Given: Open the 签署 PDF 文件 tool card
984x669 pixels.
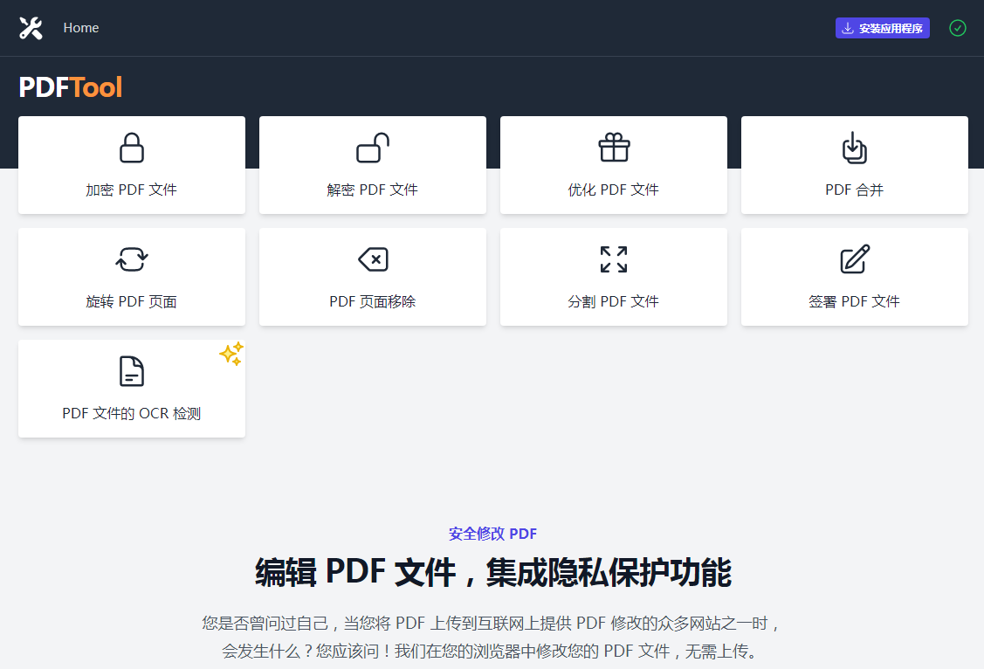Looking at the screenshot, I should (854, 277).
